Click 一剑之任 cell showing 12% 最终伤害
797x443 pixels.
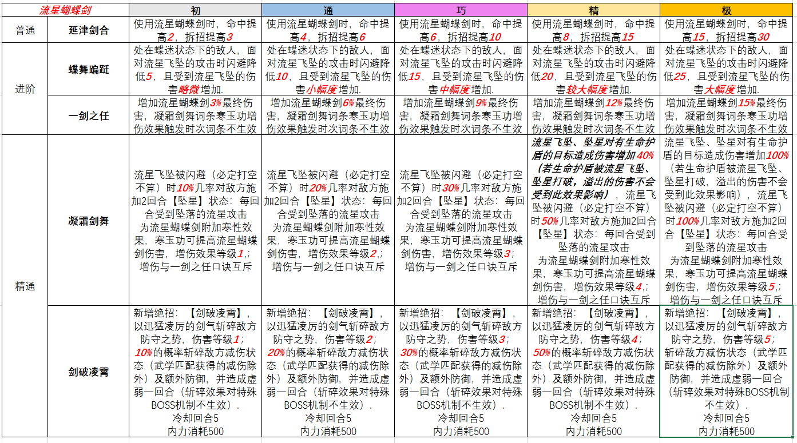click(593, 115)
